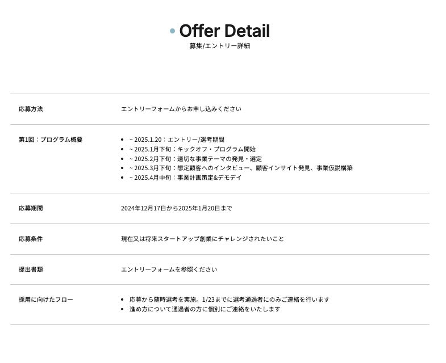
Task: Click the スタートアップ創業にチャレンジ condition text
Action: 202,239
